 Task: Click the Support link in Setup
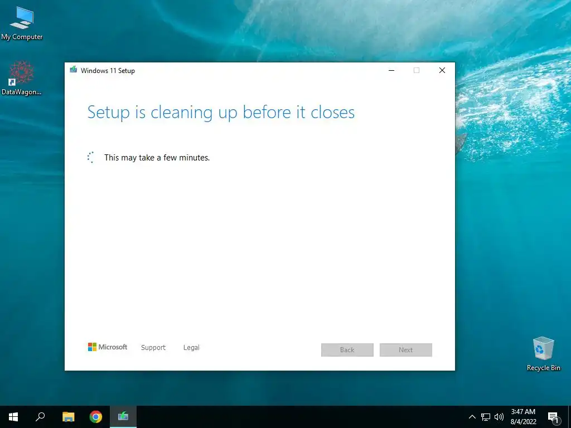153,348
